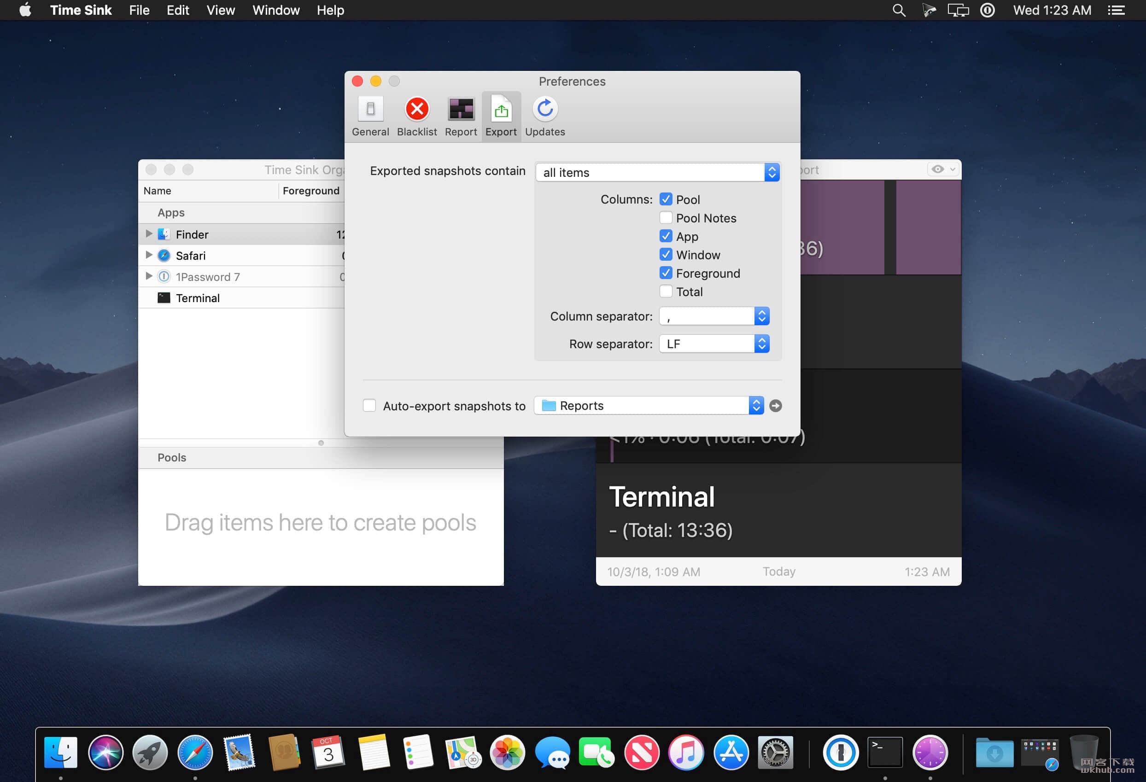Open Reminders from the Dock
Screen dimensions: 1146x782
418,752
